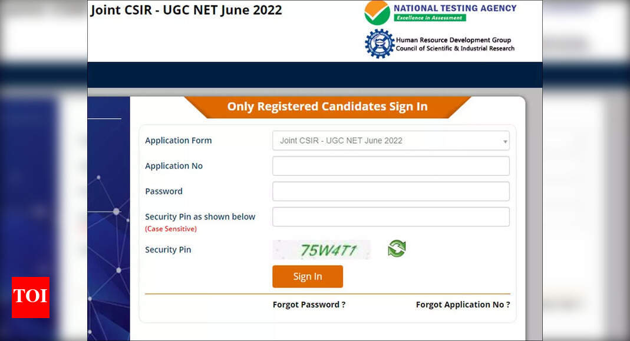Click the 75W4T1 captcha image
The width and height of the screenshot is (630, 341).
pyautogui.click(x=321, y=250)
